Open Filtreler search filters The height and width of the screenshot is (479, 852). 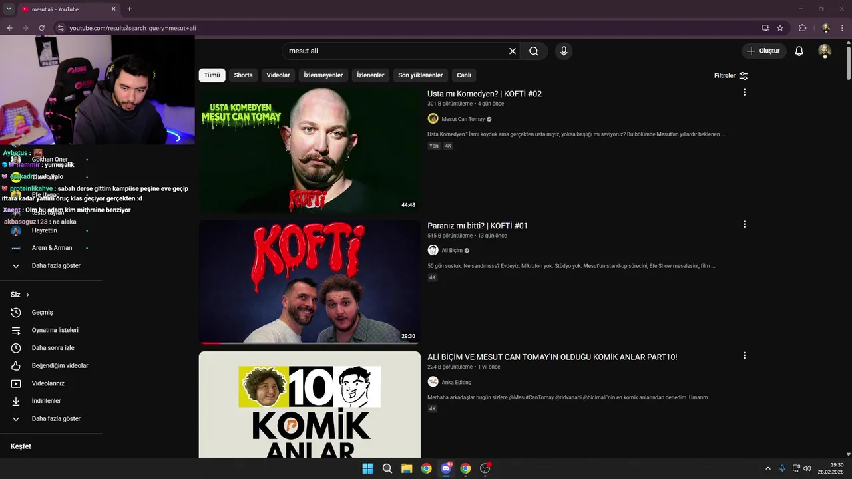731,76
